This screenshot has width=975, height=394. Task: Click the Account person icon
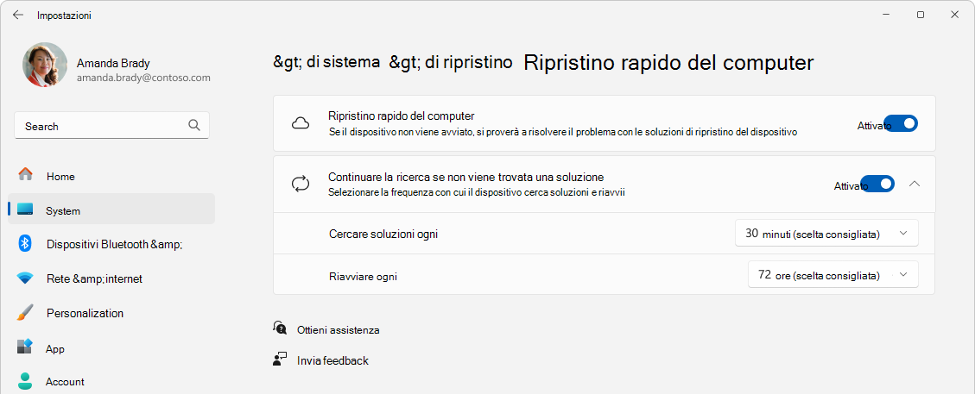(x=25, y=381)
